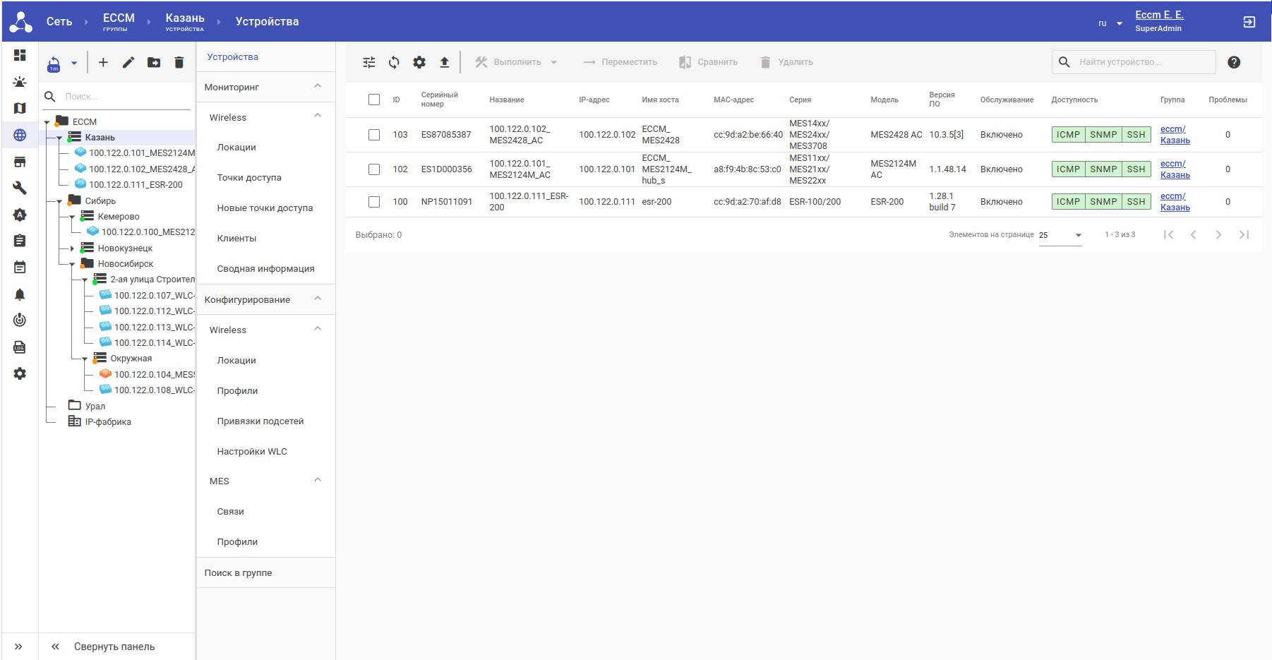Viewport: 1272px width, 660px height.
Task: Open the alarm siren icon in sidebar
Action: click(20, 82)
